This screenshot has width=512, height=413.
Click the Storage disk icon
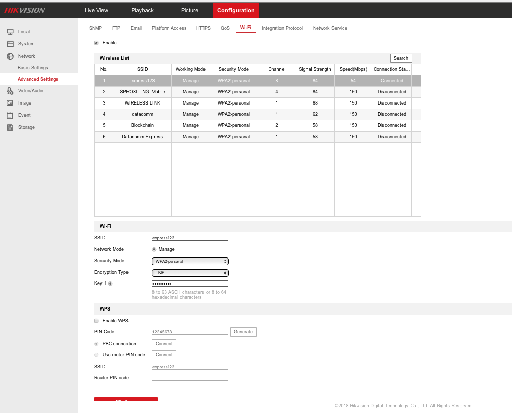point(10,127)
